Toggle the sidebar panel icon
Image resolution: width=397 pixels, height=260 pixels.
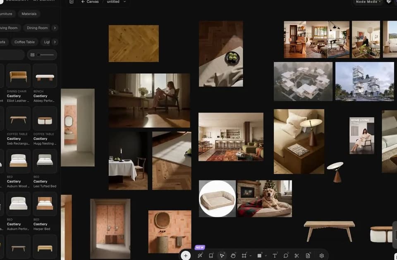tap(72, 2)
